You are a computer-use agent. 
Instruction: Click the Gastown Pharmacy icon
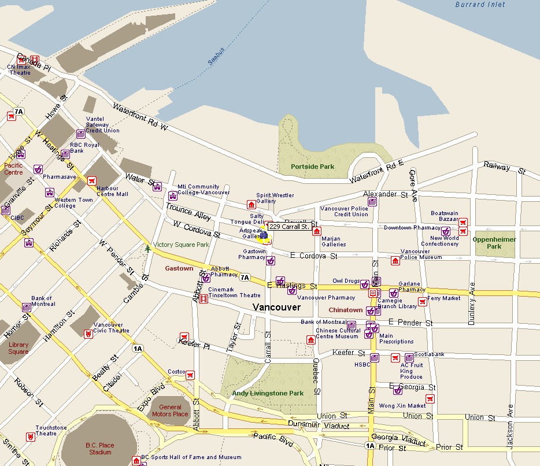pos(271,261)
